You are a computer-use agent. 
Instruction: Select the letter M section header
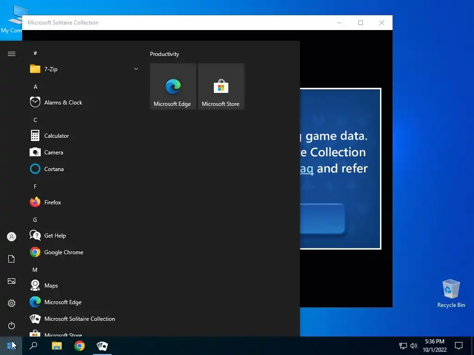[35, 269]
